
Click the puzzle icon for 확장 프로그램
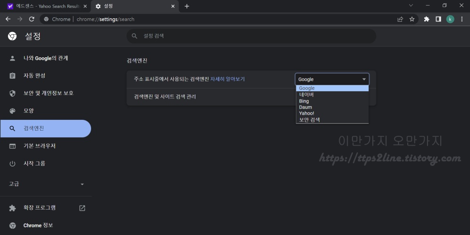tap(12, 208)
